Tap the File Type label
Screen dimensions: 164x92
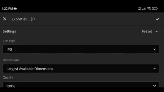pyautogui.click(x=9, y=41)
